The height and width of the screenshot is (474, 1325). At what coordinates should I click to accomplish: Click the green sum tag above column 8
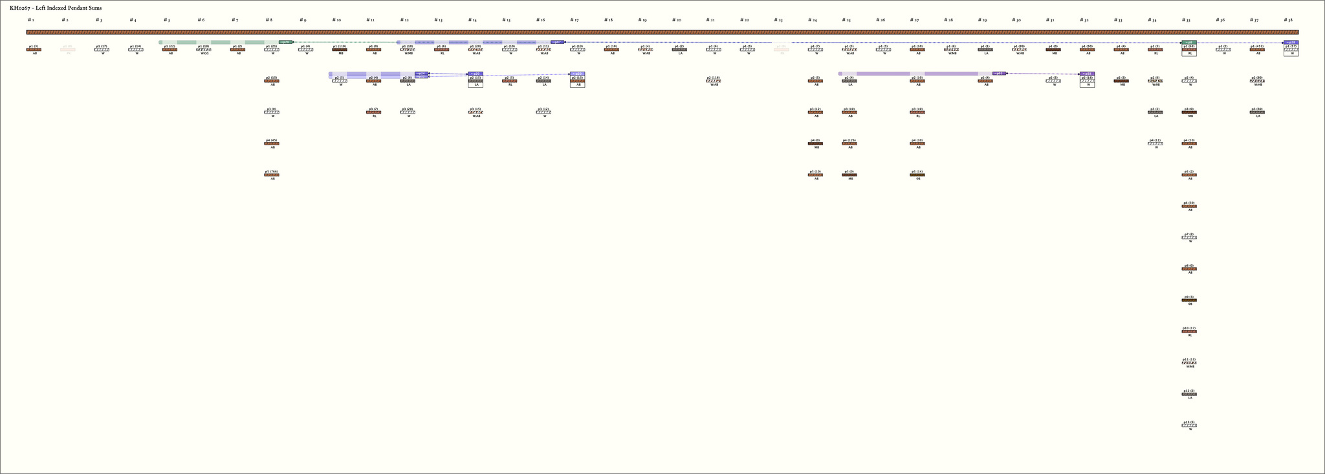(285, 42)
